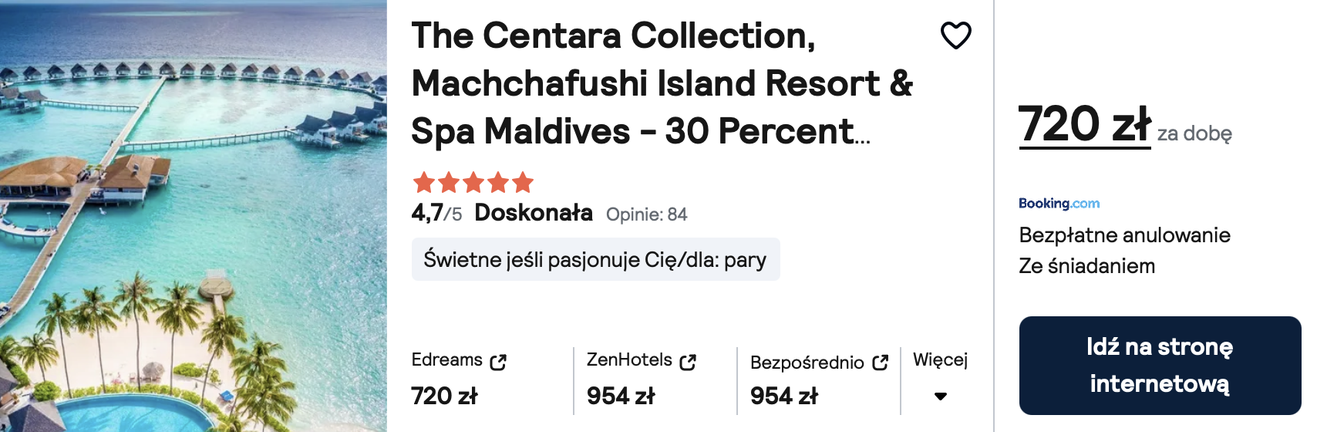The image size is (1317, 432).
Task: Save hotel with the heart icon
Action: point(955,35)
